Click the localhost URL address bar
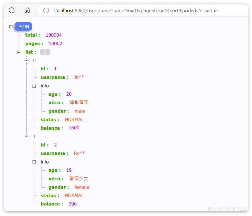This screenshot has height=216, width=252. (136, 11)
